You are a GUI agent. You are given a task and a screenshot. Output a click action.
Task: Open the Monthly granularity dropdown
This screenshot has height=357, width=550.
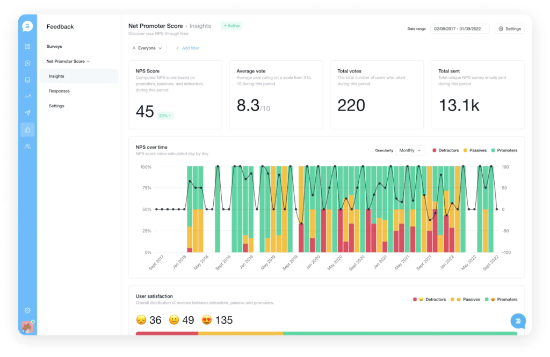pos(410,150)
